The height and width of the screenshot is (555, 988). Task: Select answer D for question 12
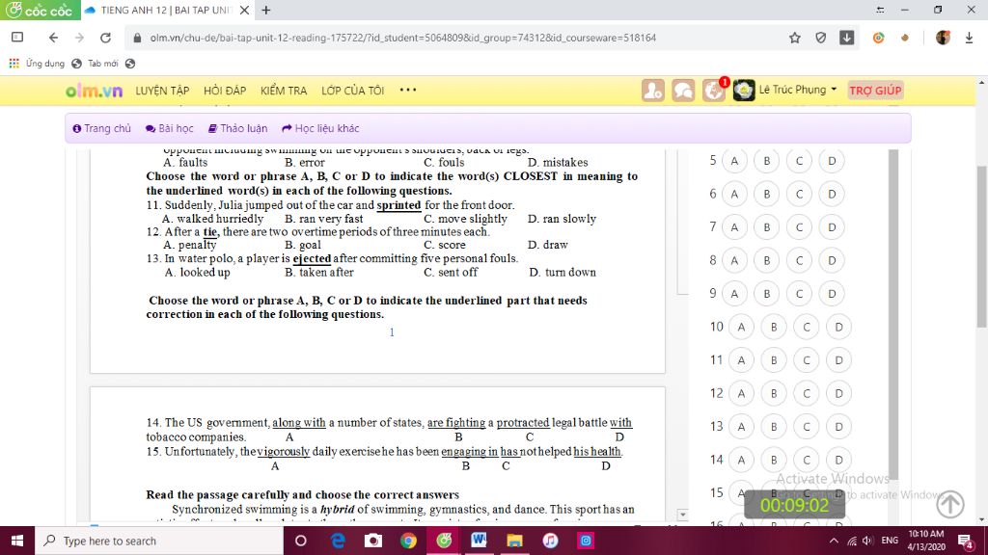[x=838, y=393]
